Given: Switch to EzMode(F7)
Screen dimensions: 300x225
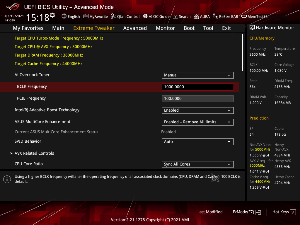Looking at the screenshot, I should (x=247, y=212).
